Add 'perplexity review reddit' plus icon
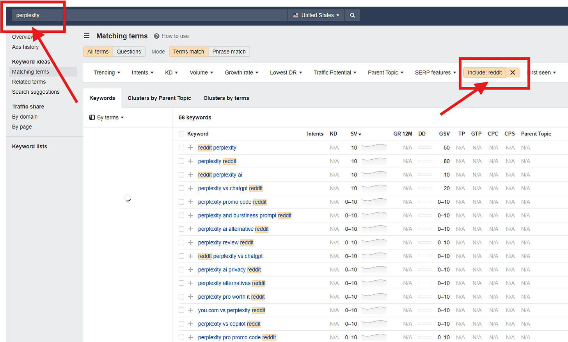 191,242
